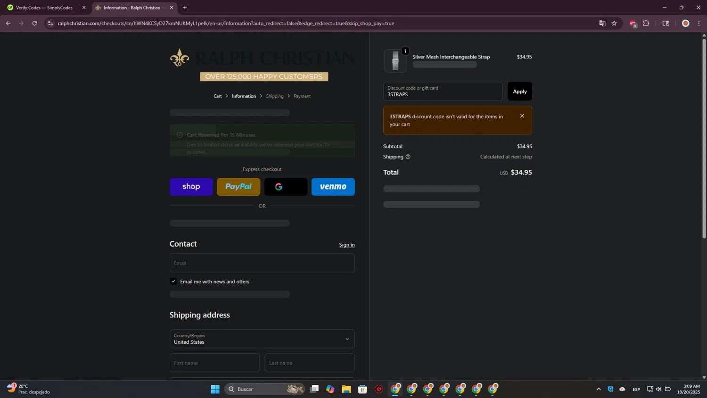The height and width of the screenshot is (398, 707).
Task: Open Task View on the taskbar
Action: (x=314, y=389)
